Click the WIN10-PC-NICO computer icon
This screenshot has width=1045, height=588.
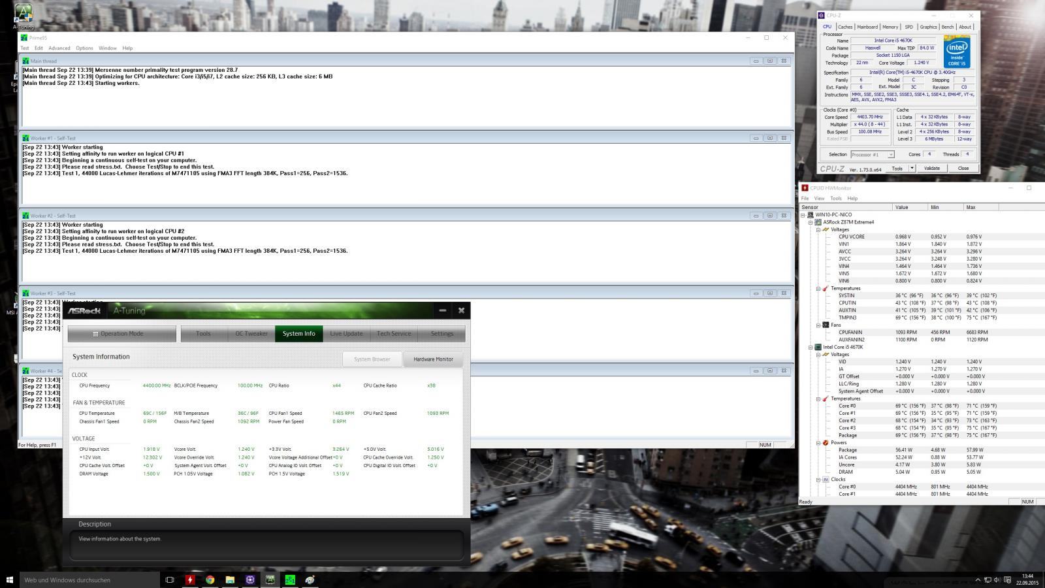(811, 214)
